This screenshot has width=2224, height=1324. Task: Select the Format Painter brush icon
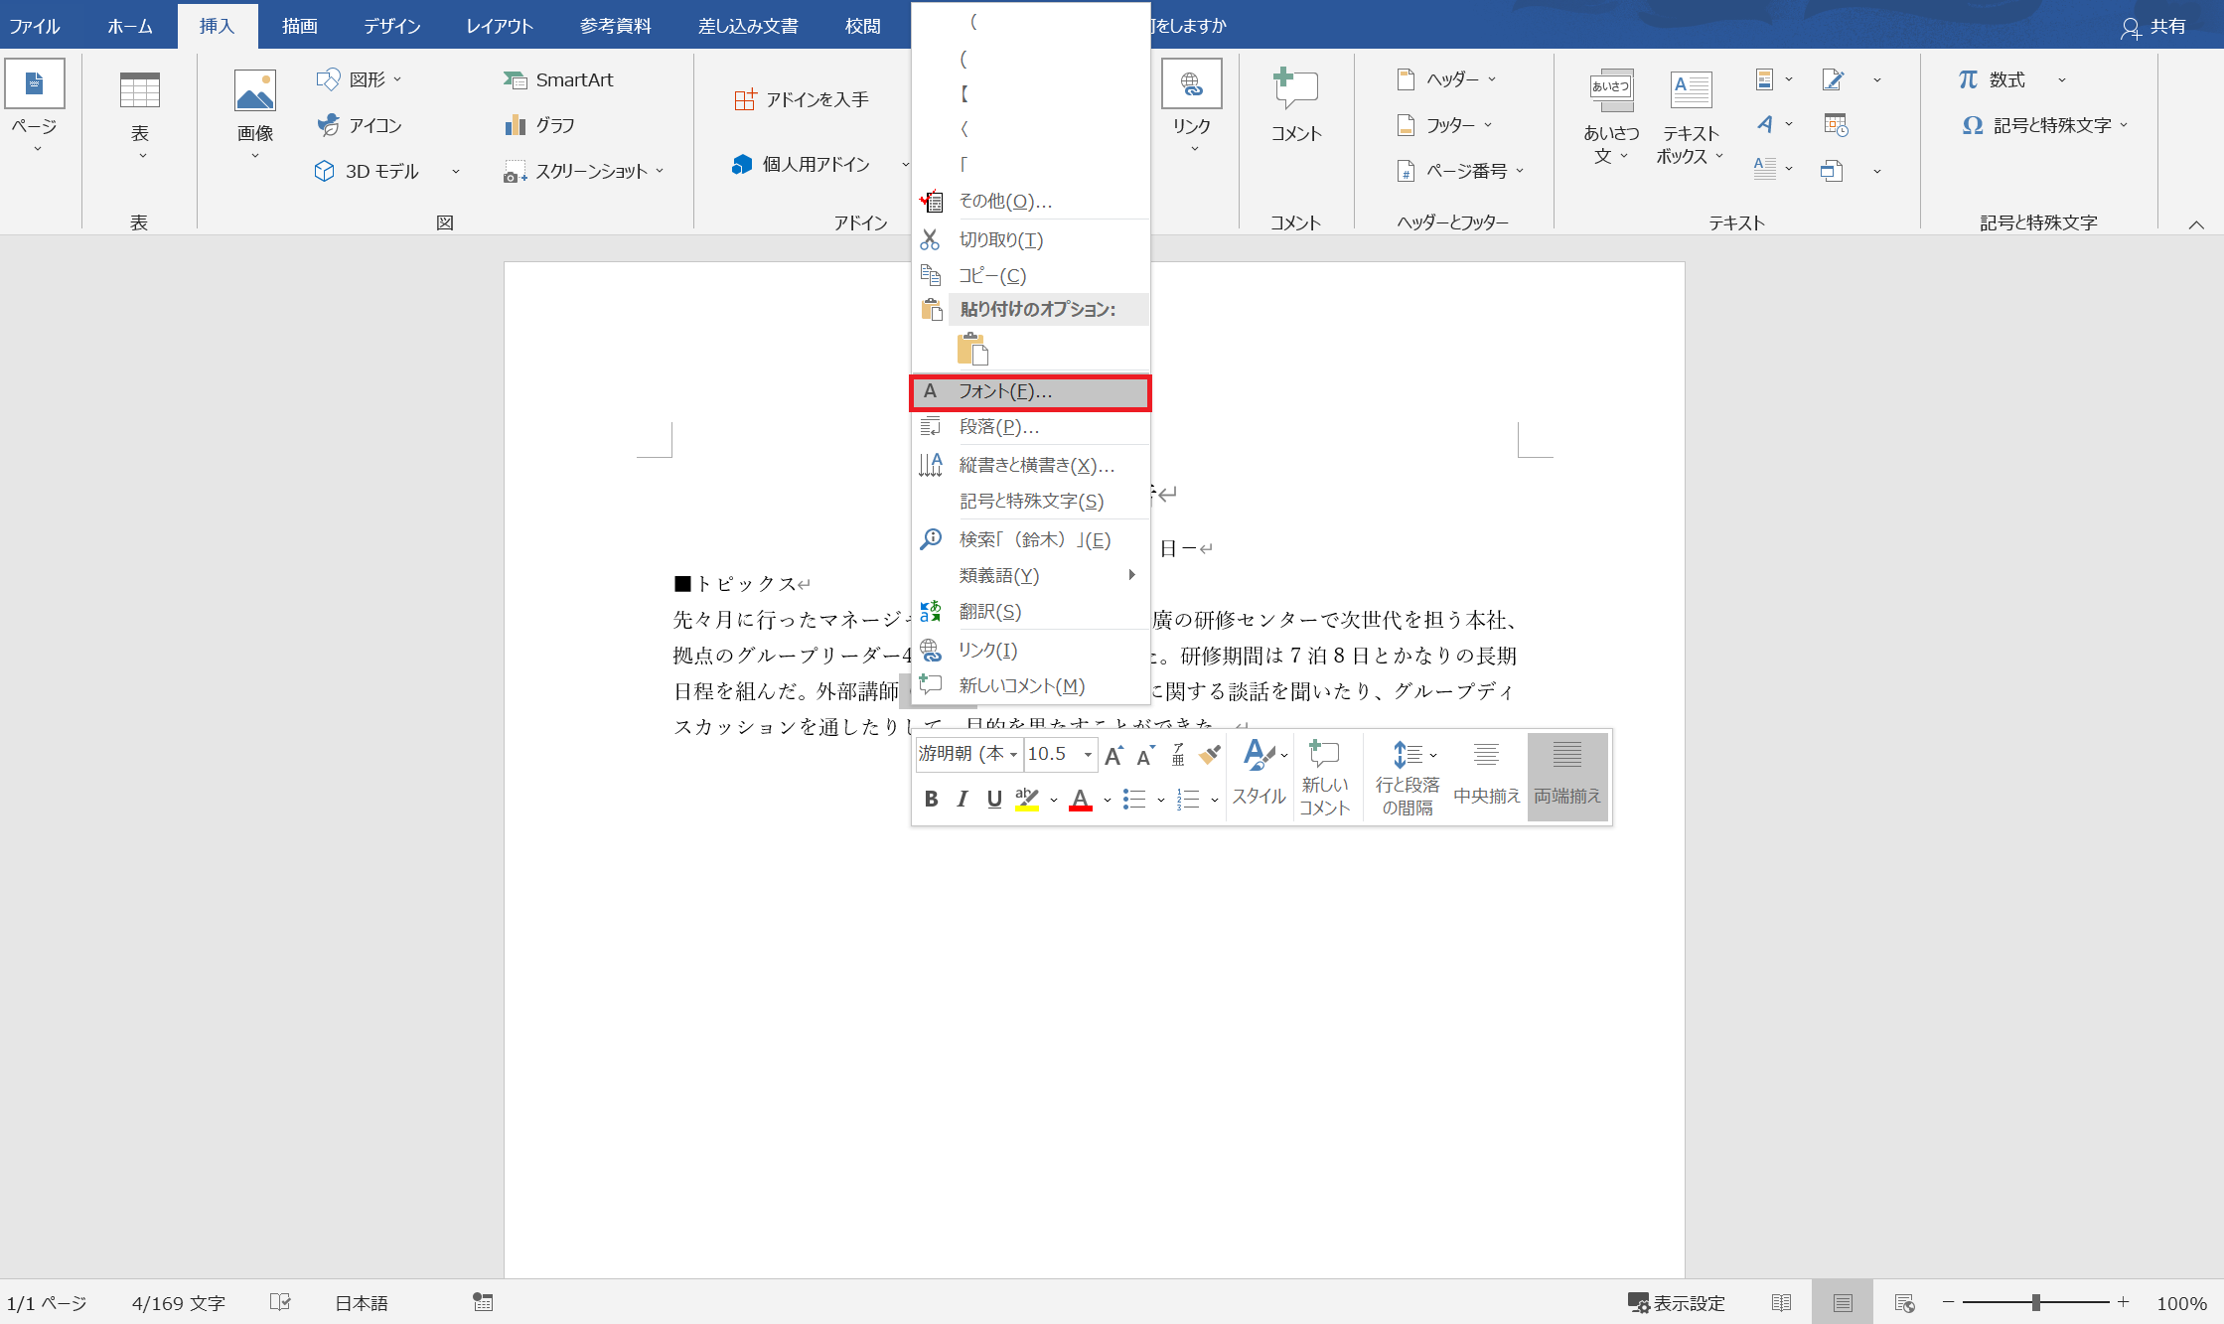(x=1209, y=755)
